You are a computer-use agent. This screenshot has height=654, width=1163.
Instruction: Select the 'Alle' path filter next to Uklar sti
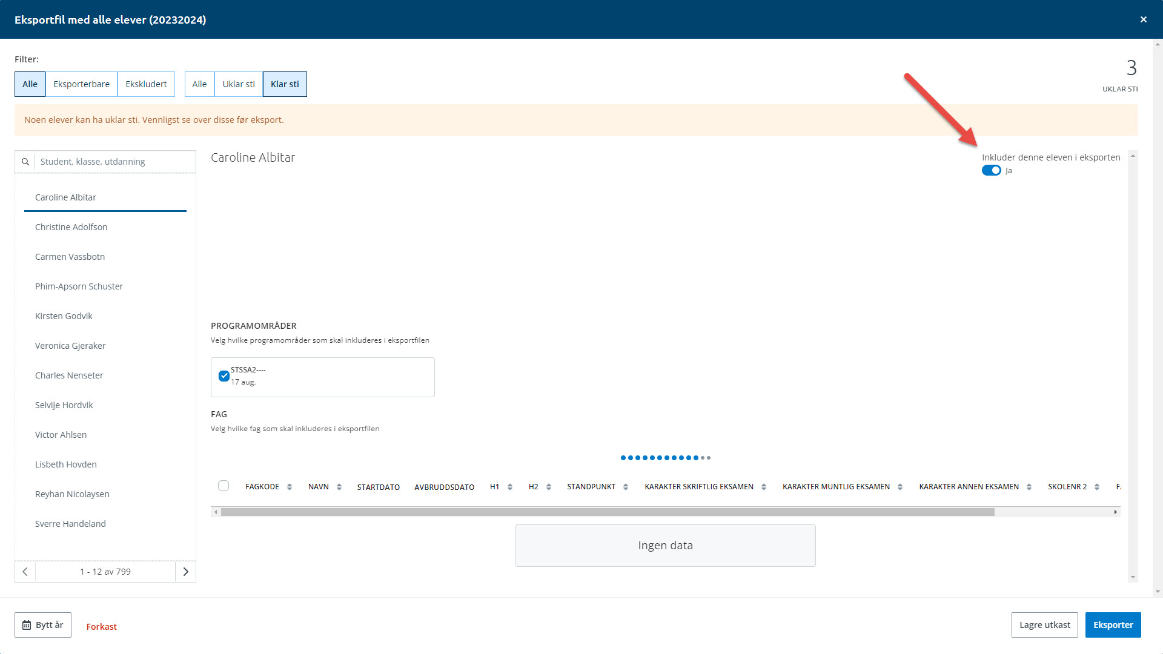199,84
